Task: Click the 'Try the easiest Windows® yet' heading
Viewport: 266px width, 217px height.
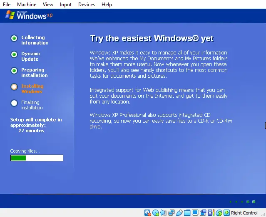Action: [x=152, y=39]
